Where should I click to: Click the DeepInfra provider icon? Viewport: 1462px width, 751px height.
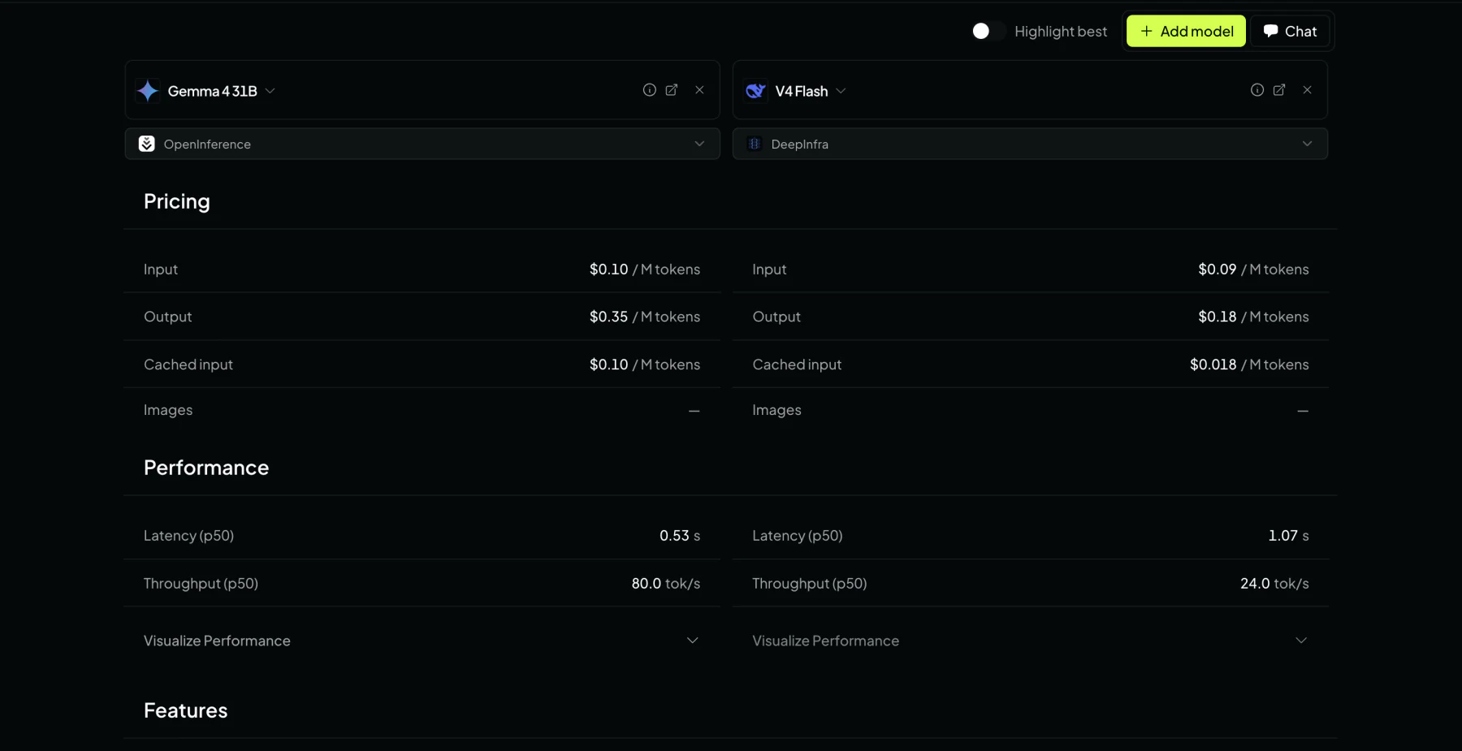755,144
